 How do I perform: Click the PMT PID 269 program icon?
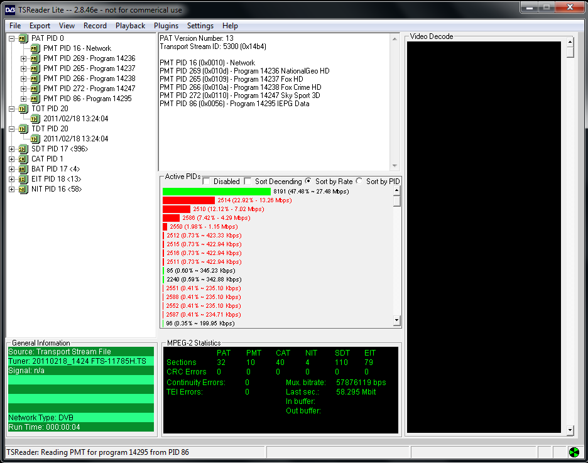click(x=35, y=58)
